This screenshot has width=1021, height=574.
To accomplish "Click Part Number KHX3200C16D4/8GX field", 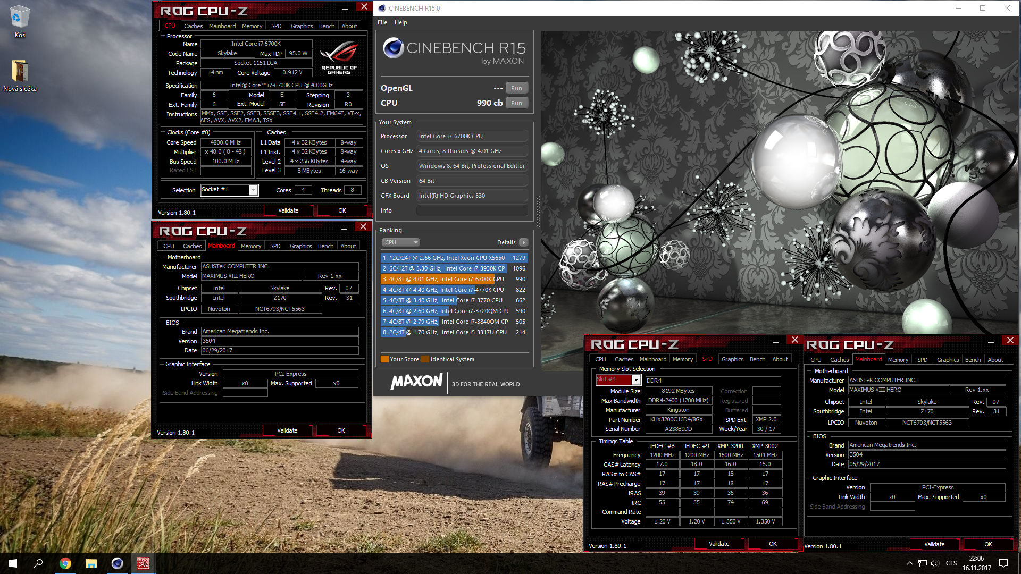I will click(679, 420).
